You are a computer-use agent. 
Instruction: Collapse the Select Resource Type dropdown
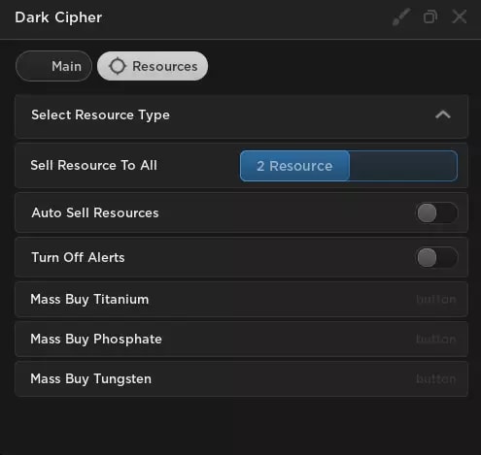(x=241, y=115)
